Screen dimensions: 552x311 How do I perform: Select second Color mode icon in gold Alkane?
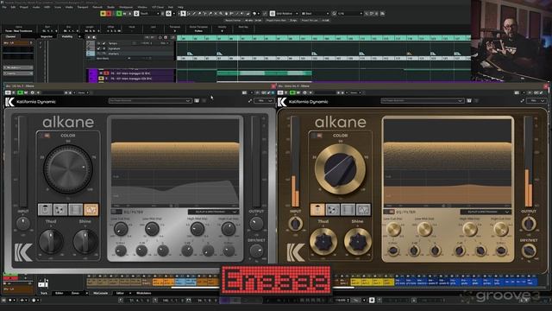click(x=333, y=209)
